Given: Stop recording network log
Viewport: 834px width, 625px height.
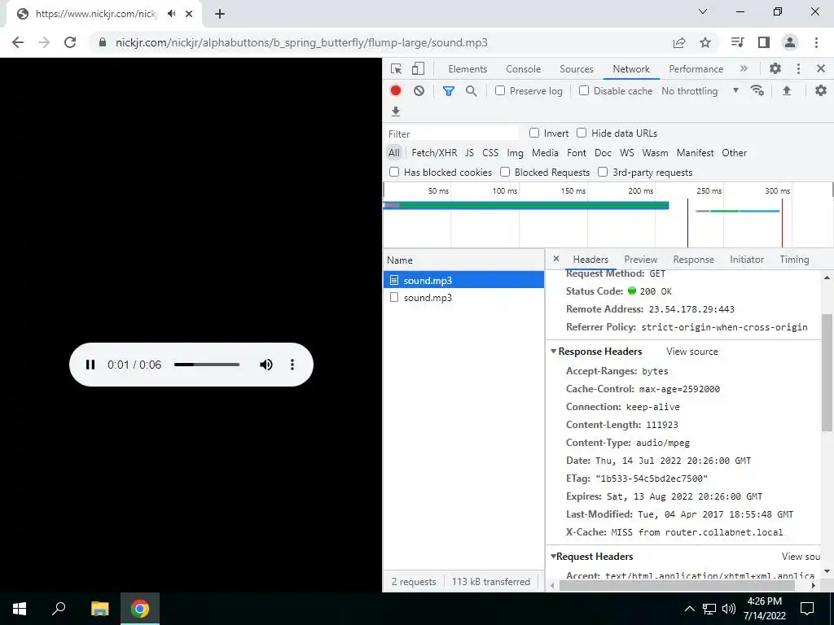Looking at the screenshot, I should [x=396, y=91].
